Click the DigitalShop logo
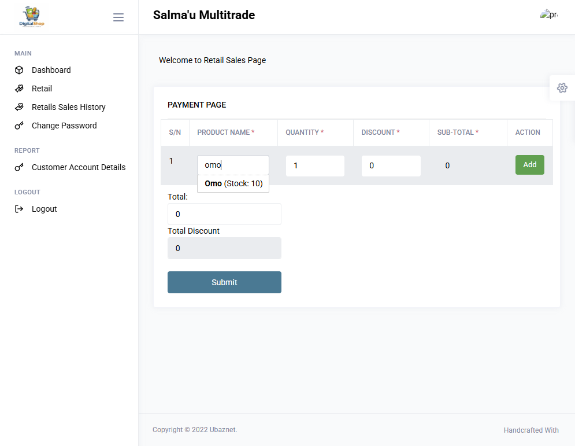 pyautogui.click(x=32, y=17)
